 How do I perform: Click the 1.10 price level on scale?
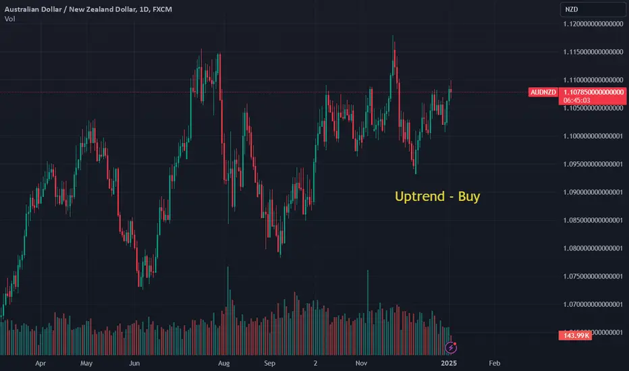pyautogui.click(x=593, y=136)
